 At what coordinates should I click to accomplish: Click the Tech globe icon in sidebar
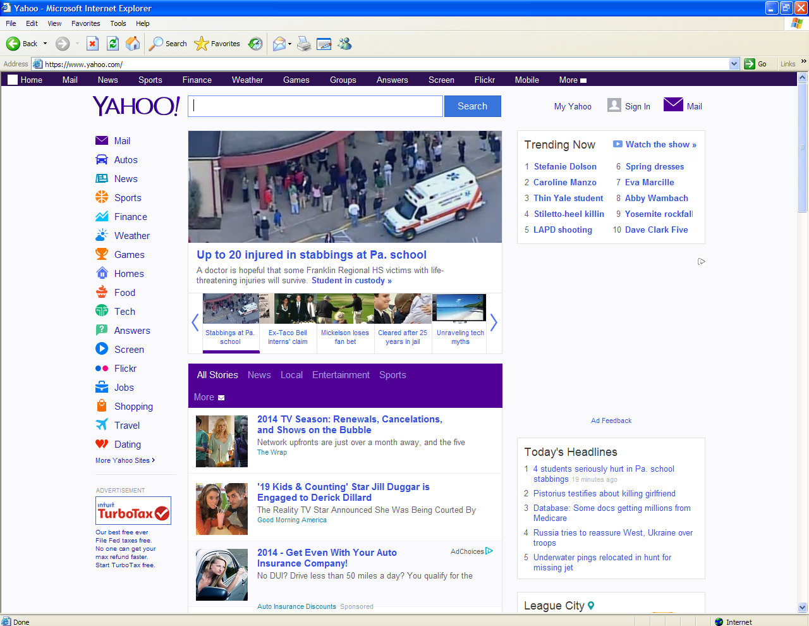click(102, 311)
